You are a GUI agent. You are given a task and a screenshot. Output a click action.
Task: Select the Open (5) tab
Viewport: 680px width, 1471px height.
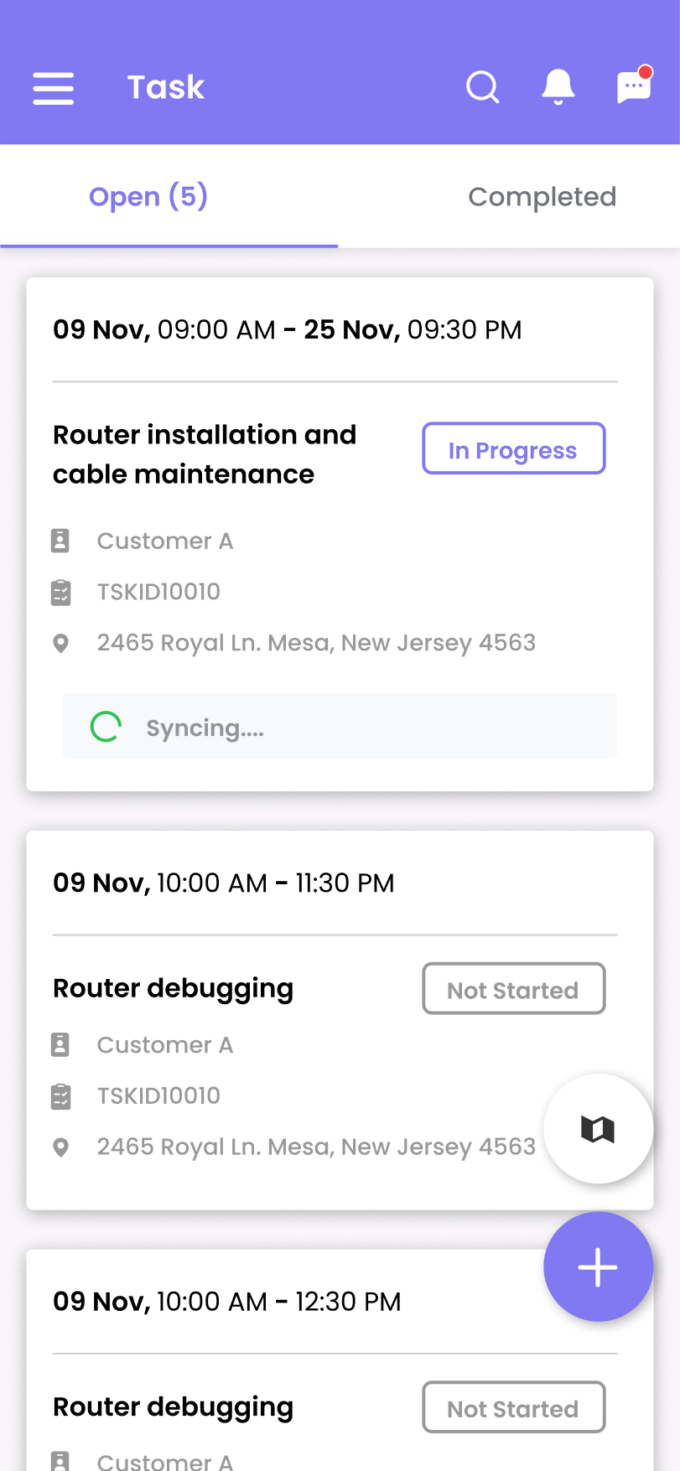(148, 197)
